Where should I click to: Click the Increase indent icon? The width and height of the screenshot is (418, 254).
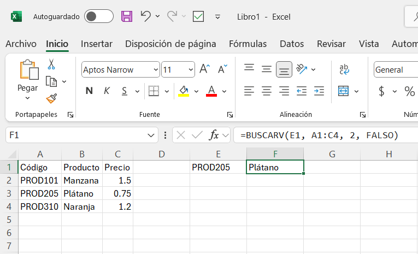(319, 91)
